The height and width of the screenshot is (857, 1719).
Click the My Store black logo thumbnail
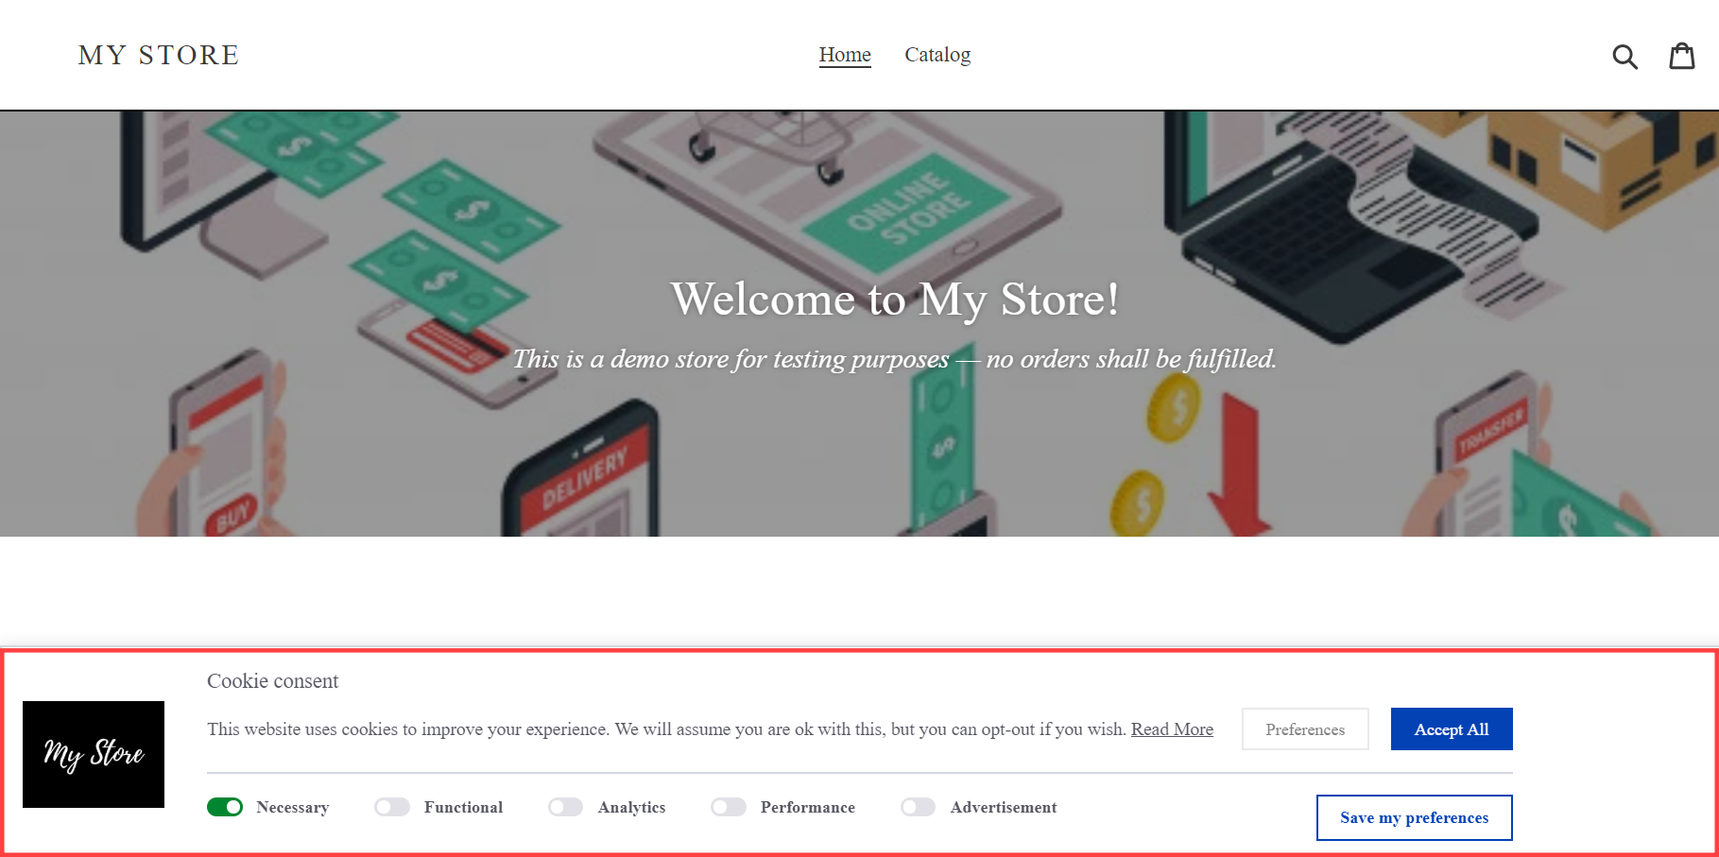[x=94, y=754]
